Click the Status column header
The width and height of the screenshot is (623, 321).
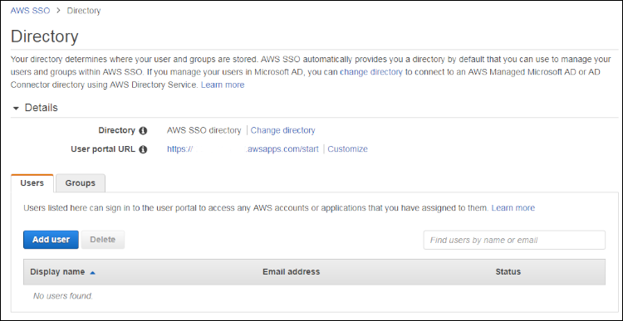click(x=508, y=272)
